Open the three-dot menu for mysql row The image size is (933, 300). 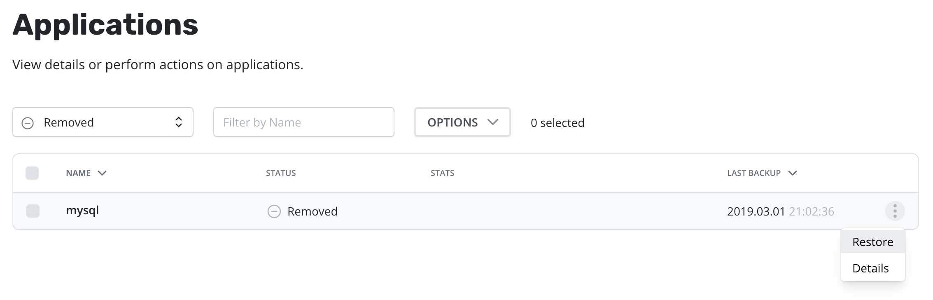tap(895, 211)
